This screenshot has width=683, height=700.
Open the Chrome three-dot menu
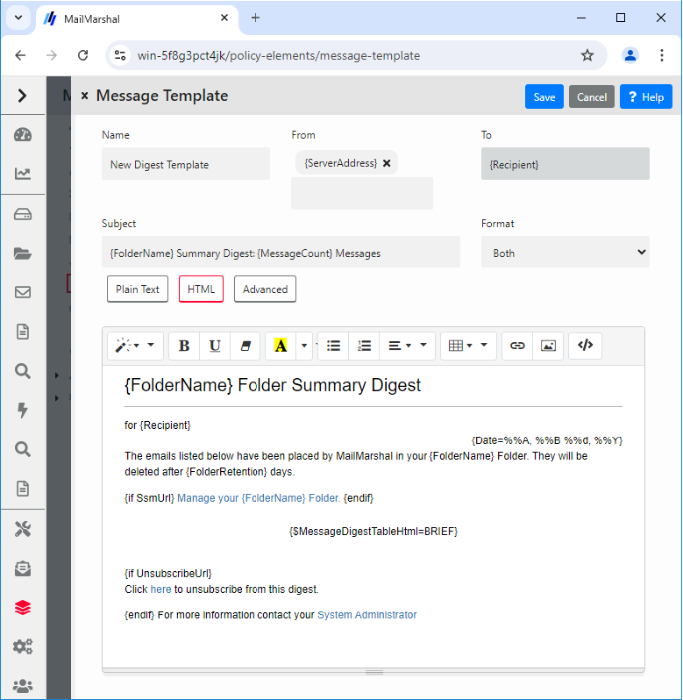pos(662,55)
